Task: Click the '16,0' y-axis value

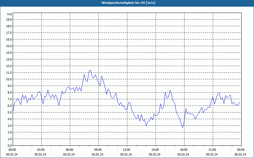Action: tap(9, 39)
